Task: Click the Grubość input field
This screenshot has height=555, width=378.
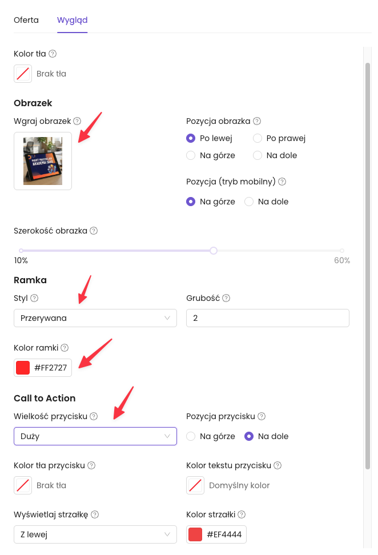Action: 267,318
